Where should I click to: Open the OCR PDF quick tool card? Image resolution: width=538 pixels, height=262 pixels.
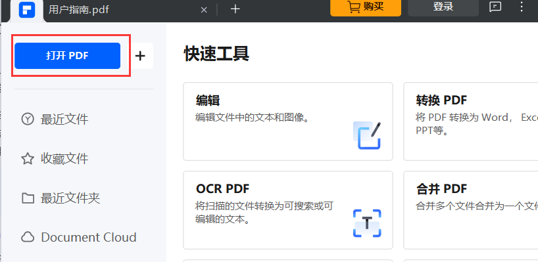(288, 210)
